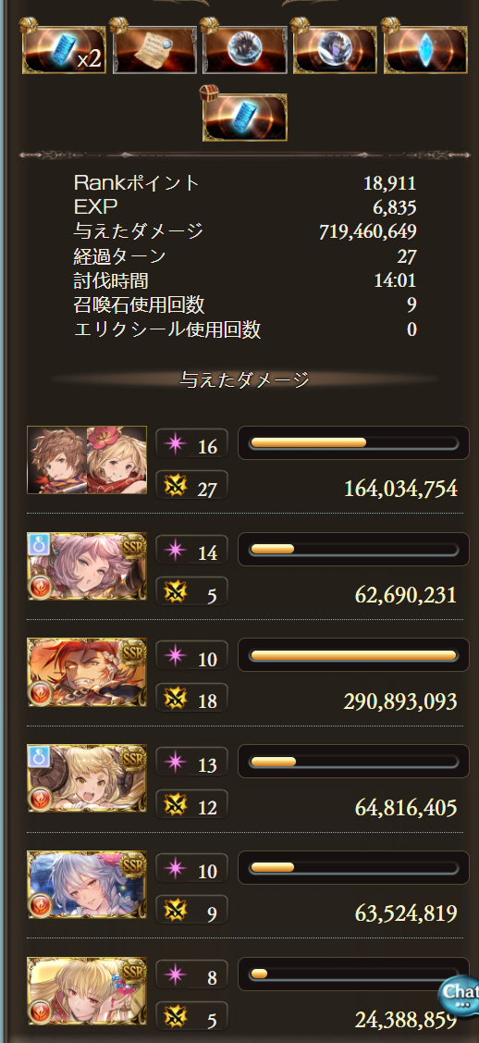
Task: Select the silver-haired SSR character portrait
Action: click(87, 885)
